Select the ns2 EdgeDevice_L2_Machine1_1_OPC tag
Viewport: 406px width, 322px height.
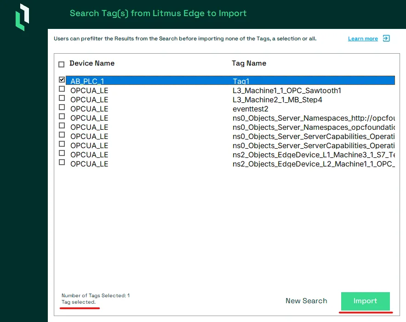(314, 164)
